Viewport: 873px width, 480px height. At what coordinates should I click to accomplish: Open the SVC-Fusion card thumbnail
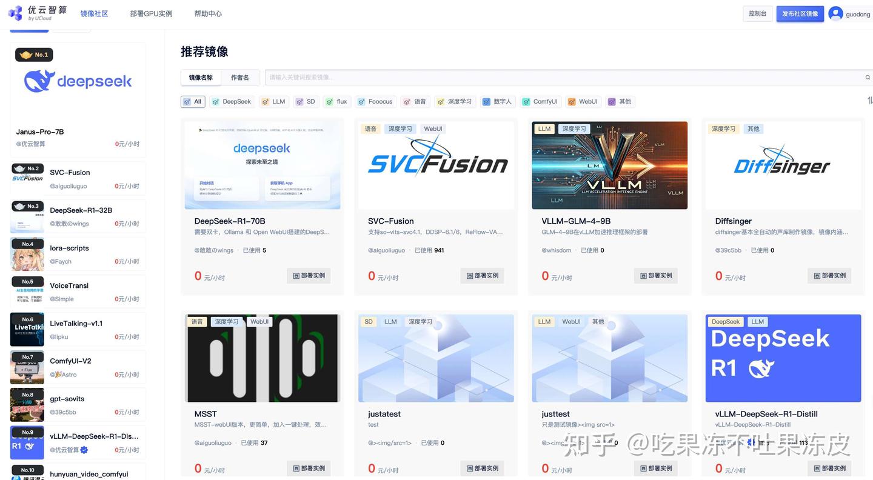pos(435,164)
